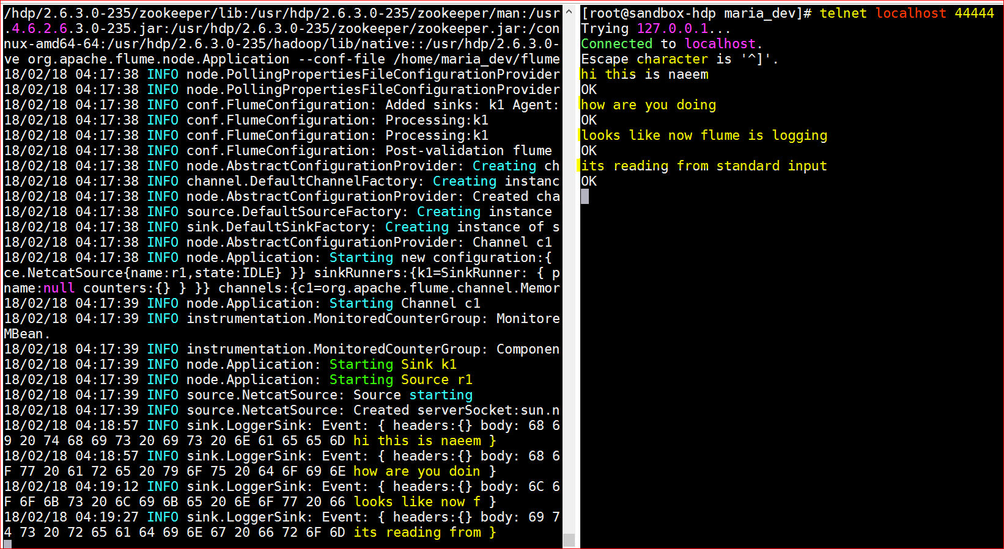
Task: Click 'hi this is naeem }' in Flume log
Action: pos(425,440)
